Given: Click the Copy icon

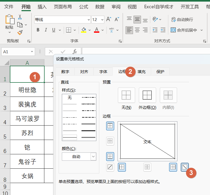Looking at the screenshot, I should pyautogui.click(x=20, y=25).
